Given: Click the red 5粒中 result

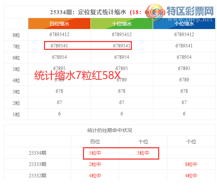Looking at the screenshot, I should click(x=95, y=153).
